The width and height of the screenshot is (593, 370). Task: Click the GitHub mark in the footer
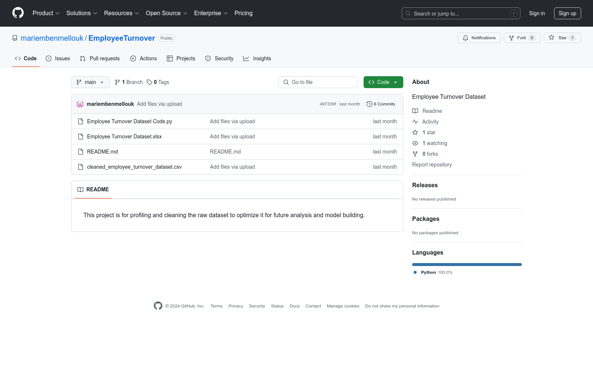coord(158,306)
